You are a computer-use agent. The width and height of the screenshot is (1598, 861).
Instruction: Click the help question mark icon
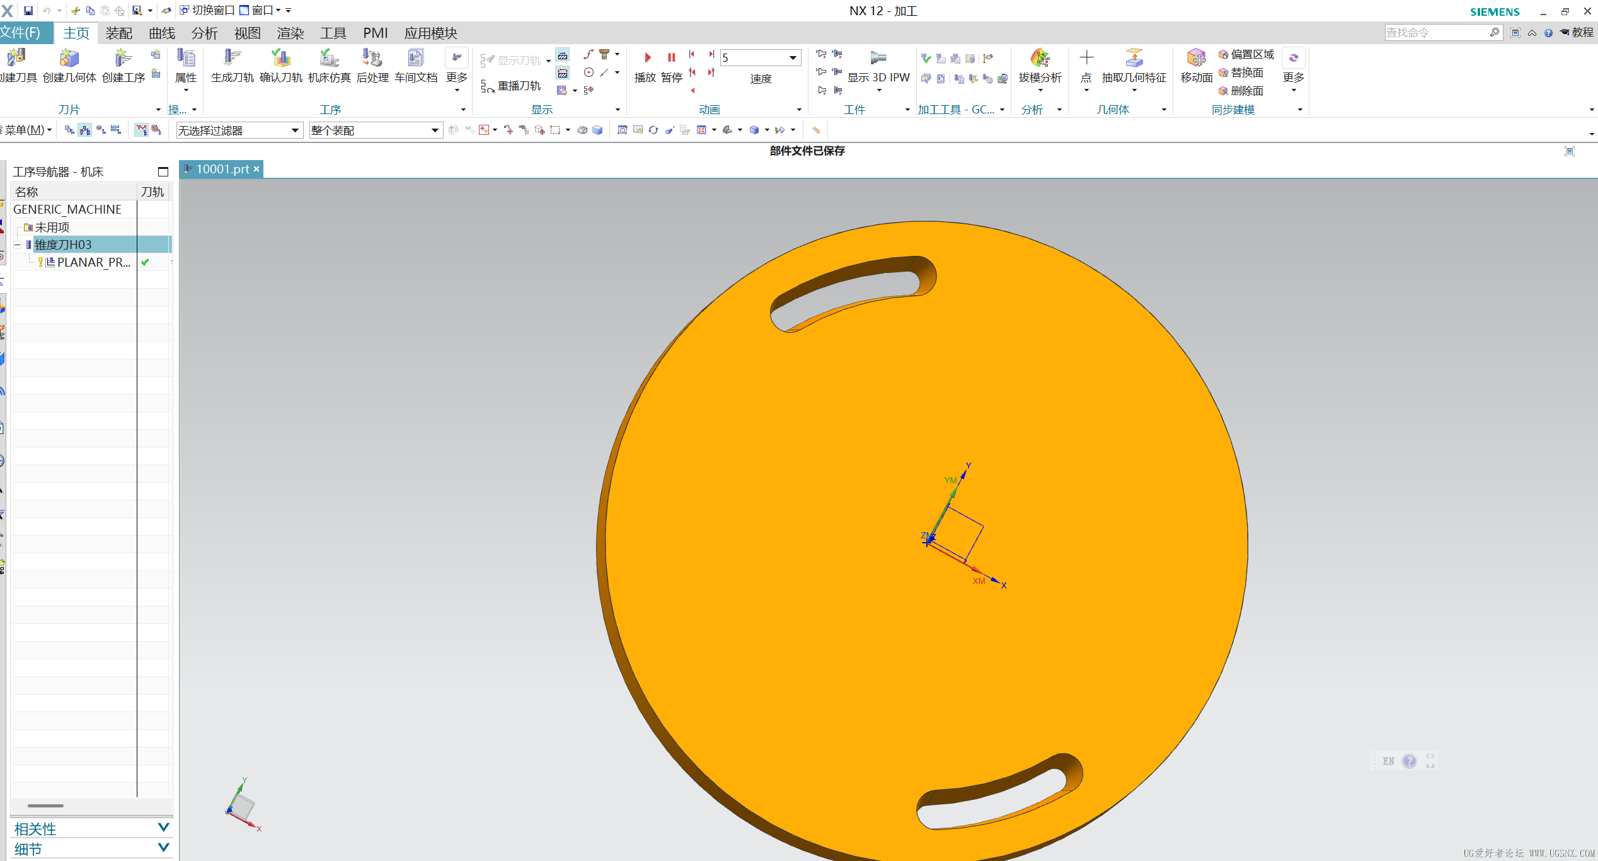(x=1548, y=33)
